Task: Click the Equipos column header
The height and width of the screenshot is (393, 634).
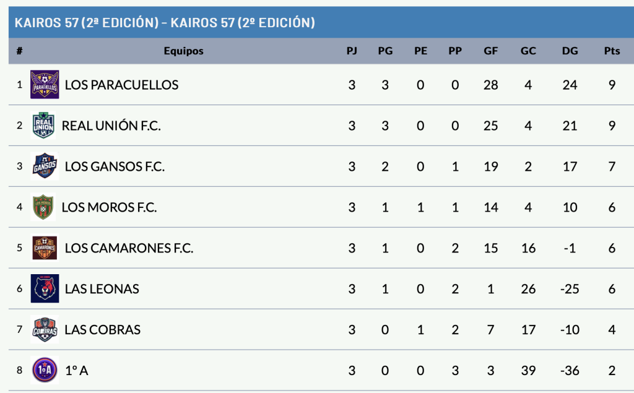Action: point(183,51)
